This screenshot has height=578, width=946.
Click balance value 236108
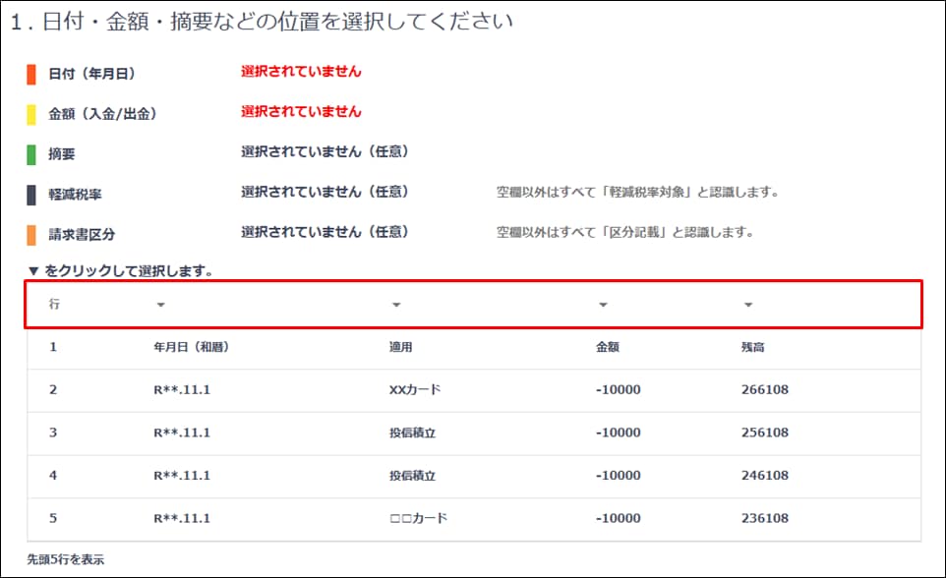tap(765, 518)
